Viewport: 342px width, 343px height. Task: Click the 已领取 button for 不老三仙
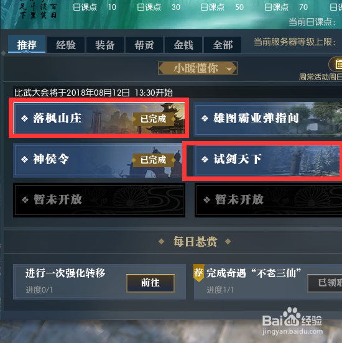pos(325,283)
